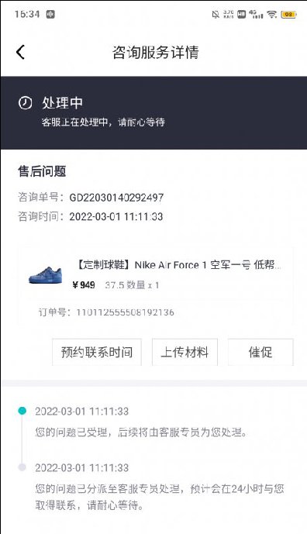The height and width of the screenshot is (534, 307).
Task: Select the teal timeline dot for 问题已受理
Action: 22,410
